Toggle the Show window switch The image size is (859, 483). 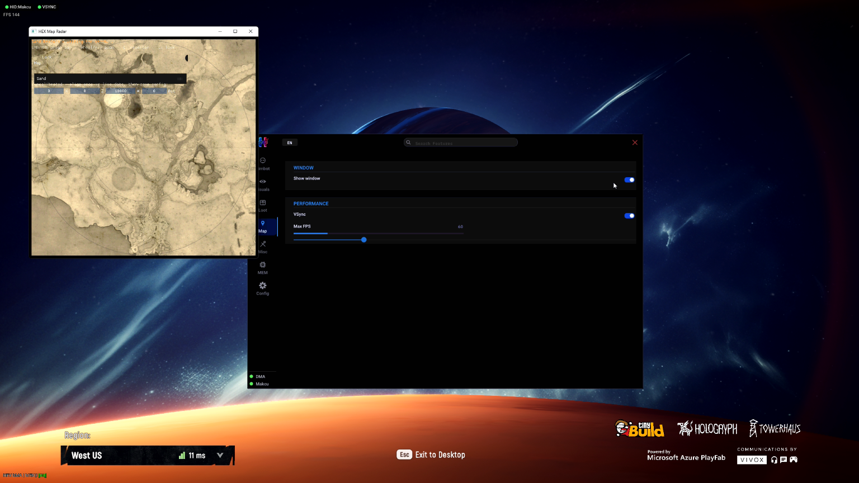click(629, 180)
